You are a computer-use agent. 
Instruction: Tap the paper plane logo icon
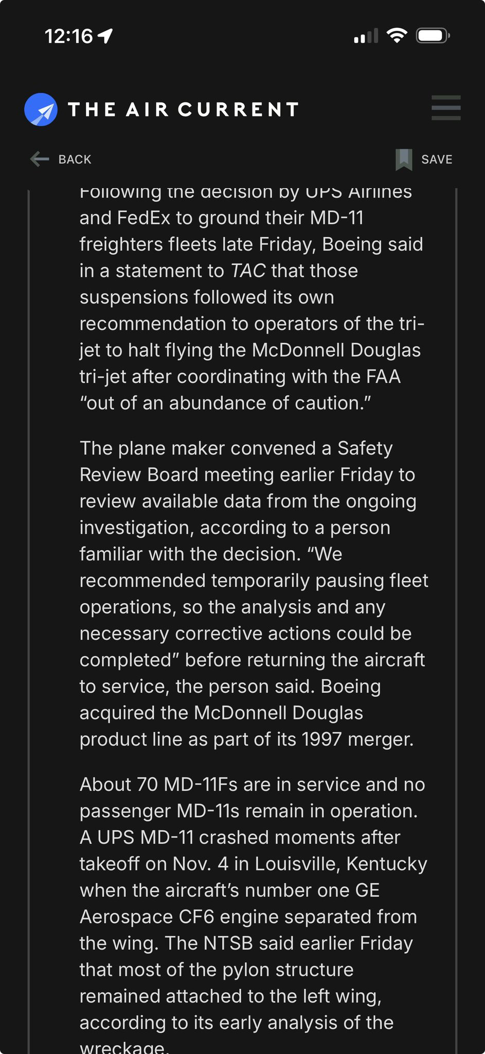(x=41, y=110)
